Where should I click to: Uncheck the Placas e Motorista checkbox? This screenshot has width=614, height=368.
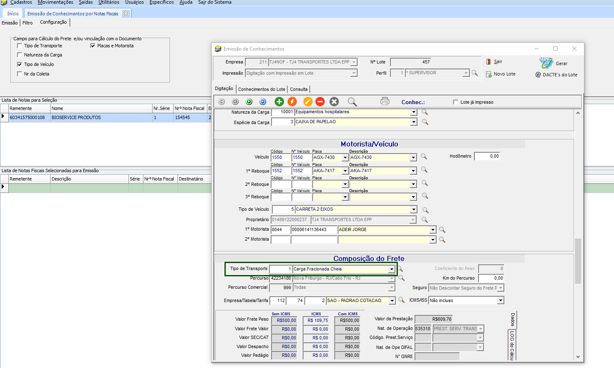pos(93,46)
